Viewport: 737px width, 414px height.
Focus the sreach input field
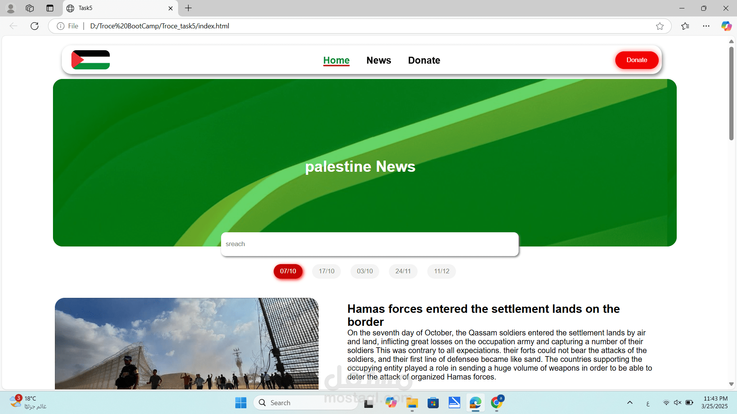point(370,244)
